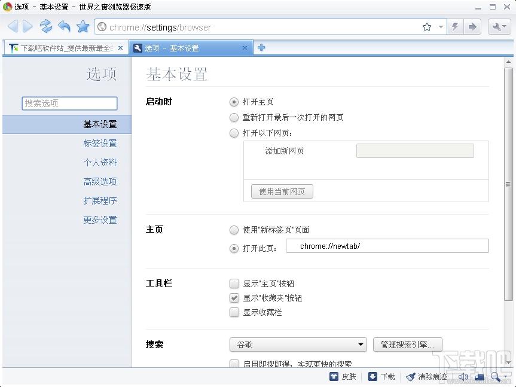Open address bar history dropdown arrow
Screen dimensions: 516x387
click(x=441, y=27)
